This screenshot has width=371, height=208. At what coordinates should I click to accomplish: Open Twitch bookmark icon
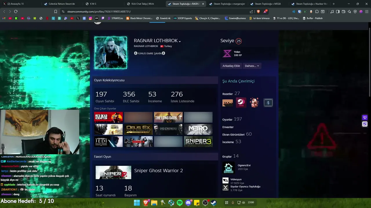click(x=103, y=18)
